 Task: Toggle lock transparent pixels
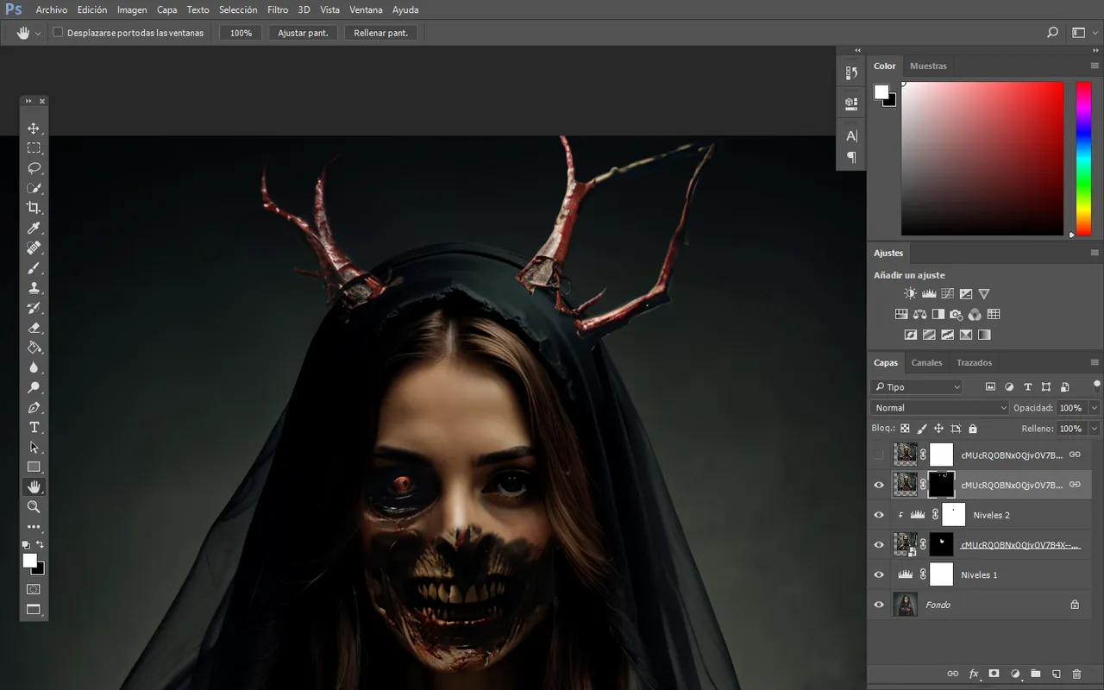pyautogui.click(x=905, y=429)
